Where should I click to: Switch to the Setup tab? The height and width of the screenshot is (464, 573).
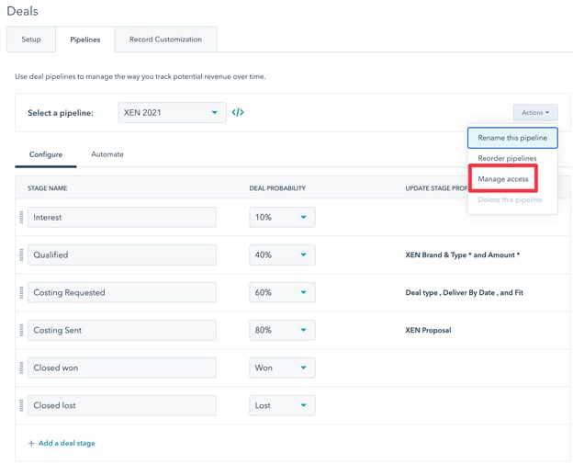[30, 40]
